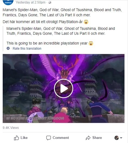The height and width of the screenshot is (143, 128).
Task: Click the shocked emoji after PlayStation-år
Action: pos(86,22)
